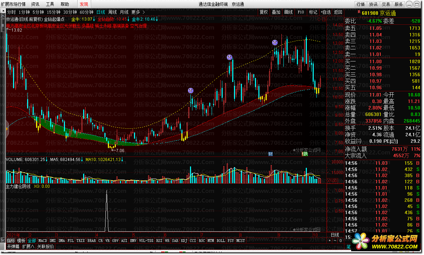Click the stock code 601908 京运通

tap(379, 13)
